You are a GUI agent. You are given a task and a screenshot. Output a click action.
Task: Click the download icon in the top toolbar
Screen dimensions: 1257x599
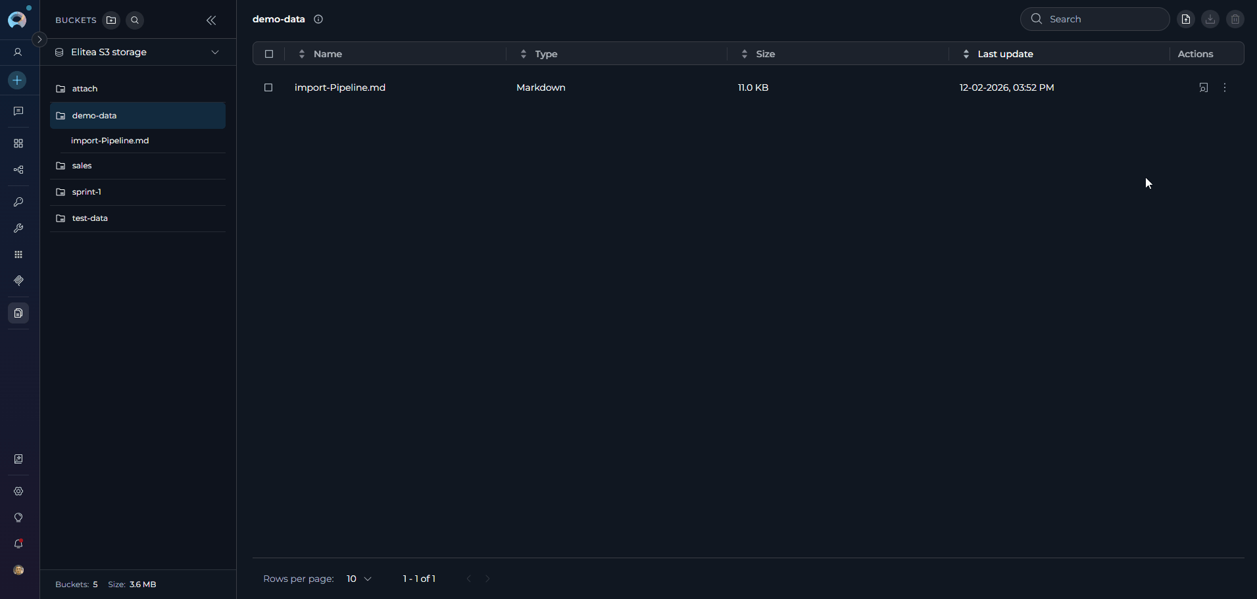coord(1210,19)
